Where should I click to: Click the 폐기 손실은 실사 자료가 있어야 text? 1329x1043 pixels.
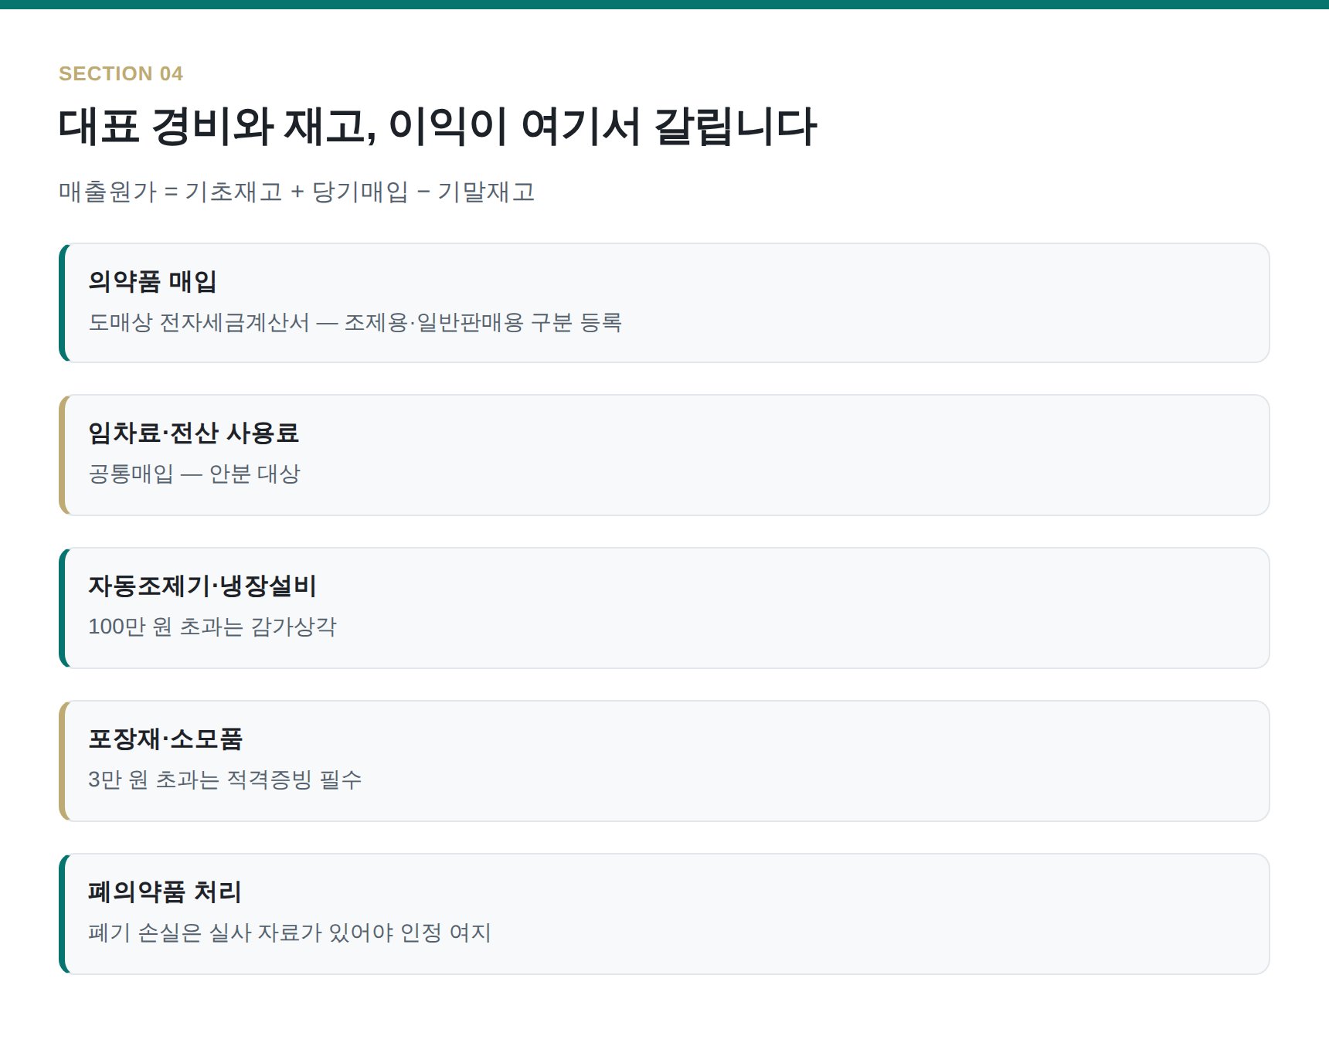coord(290,933)
